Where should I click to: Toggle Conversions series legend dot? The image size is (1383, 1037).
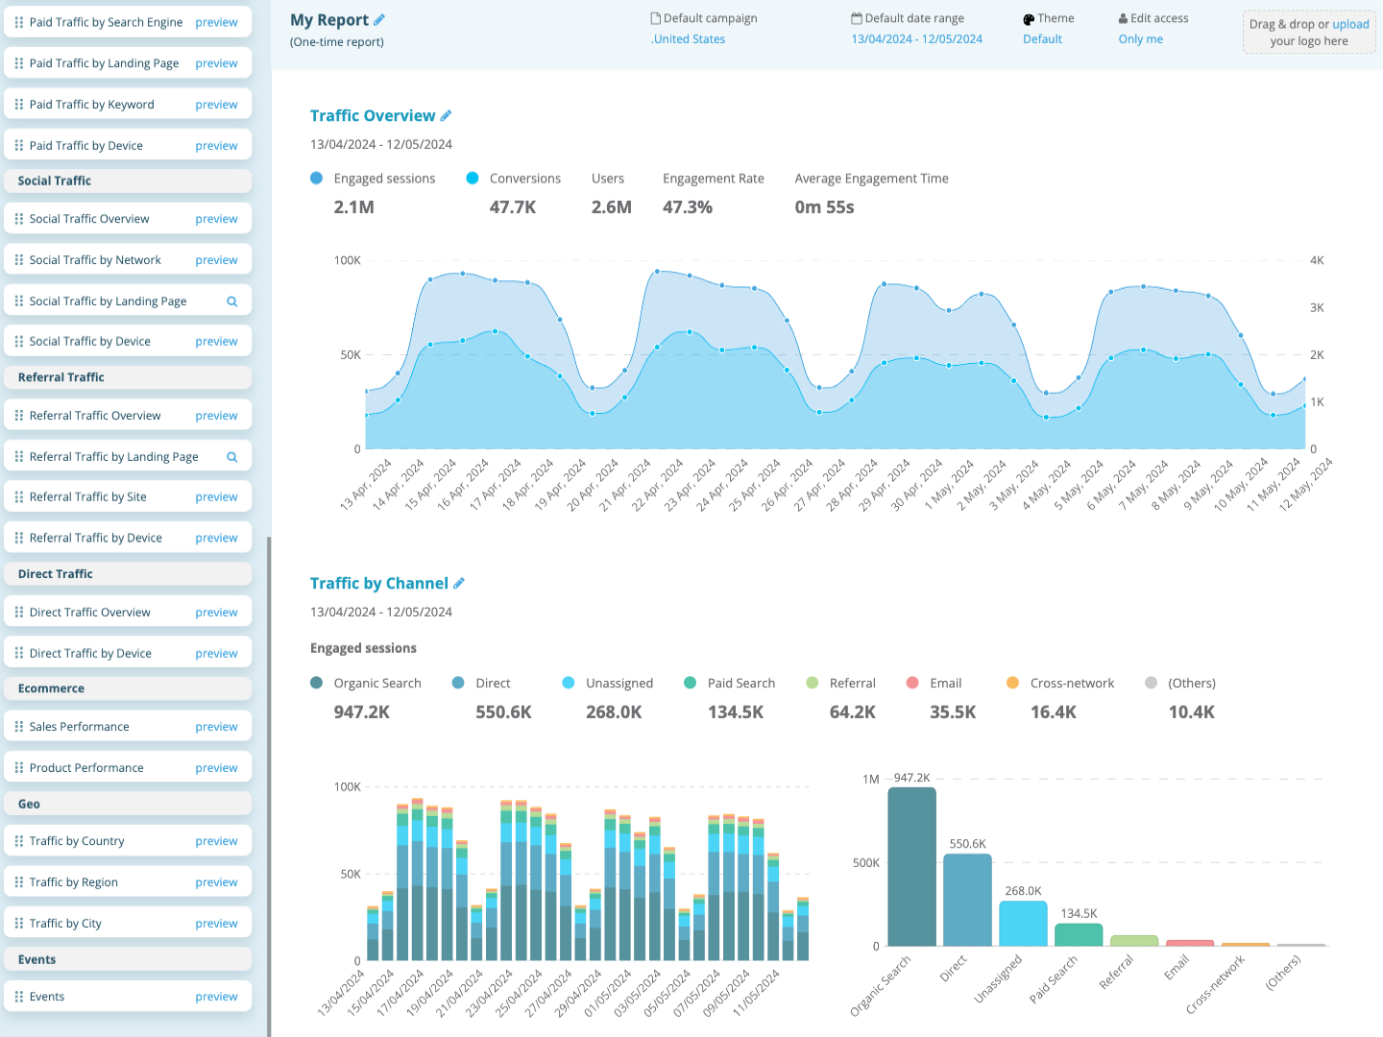pos(473,179)
